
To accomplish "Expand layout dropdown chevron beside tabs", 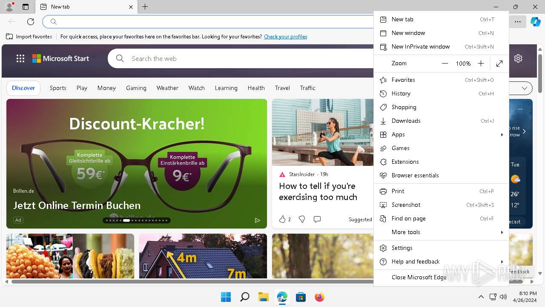I will click(x=525, y=88).
